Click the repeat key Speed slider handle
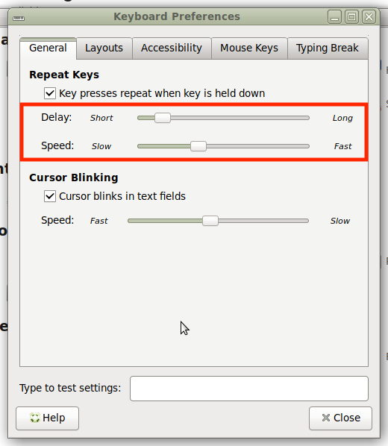388x446 pixels. click(x=198, y=146)
